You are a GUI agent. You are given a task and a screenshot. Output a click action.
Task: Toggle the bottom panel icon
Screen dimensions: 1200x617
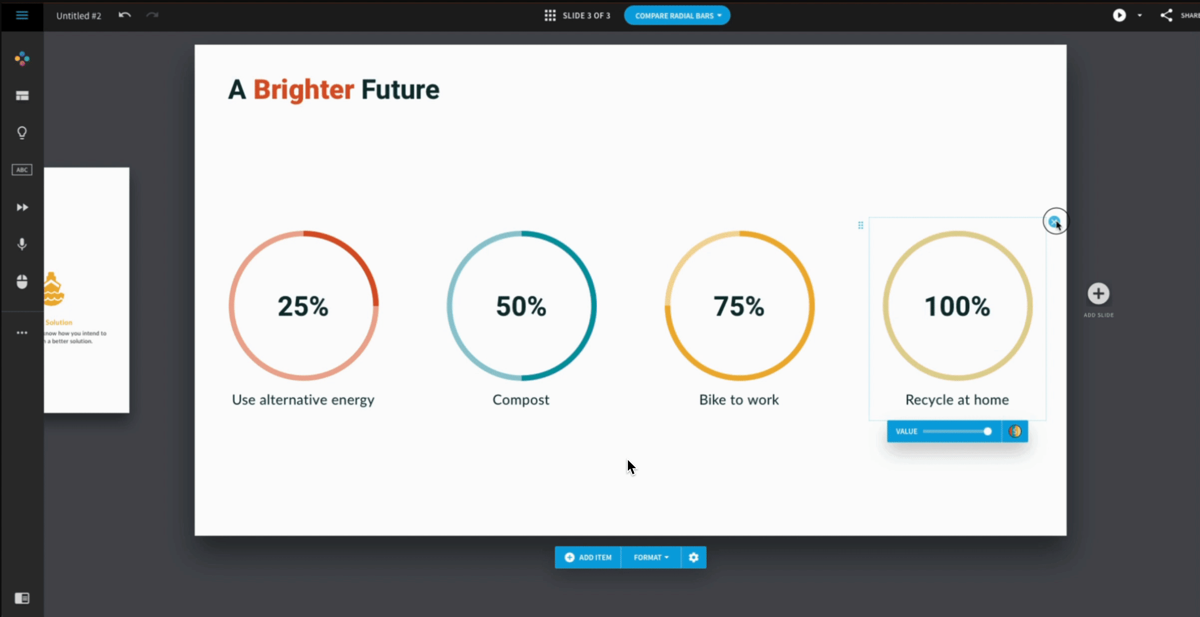22,598
